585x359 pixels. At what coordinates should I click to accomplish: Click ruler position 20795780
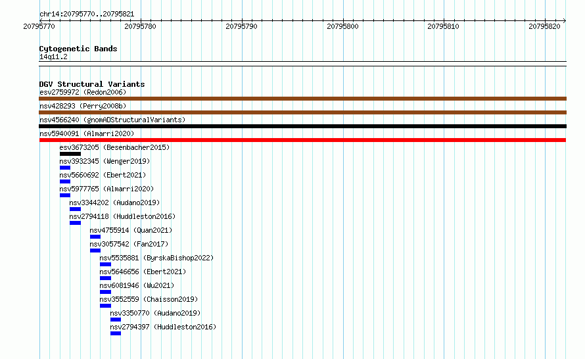[140, 26]
